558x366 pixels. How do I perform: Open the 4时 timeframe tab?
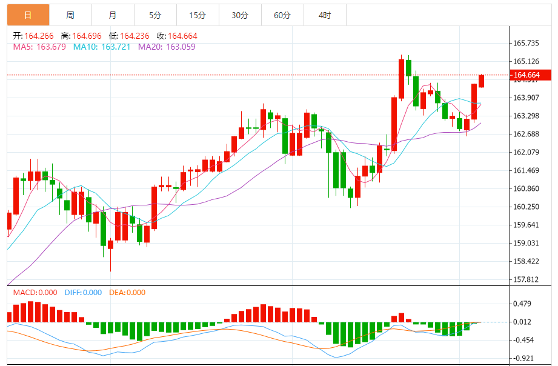(x=325, y=15)
